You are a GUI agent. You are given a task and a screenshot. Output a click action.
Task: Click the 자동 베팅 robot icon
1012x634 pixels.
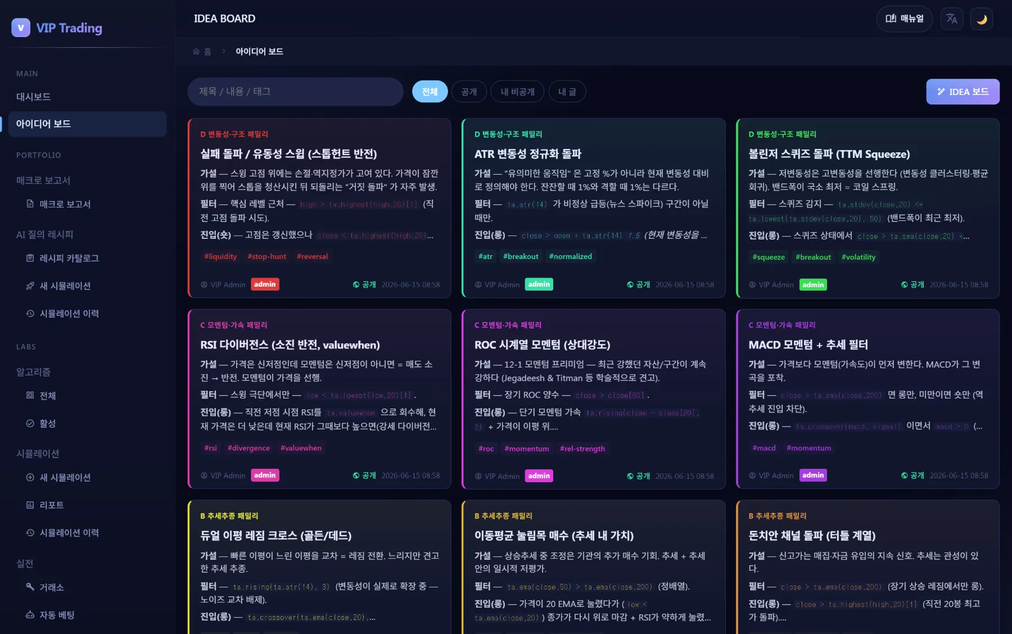[30, 615]
